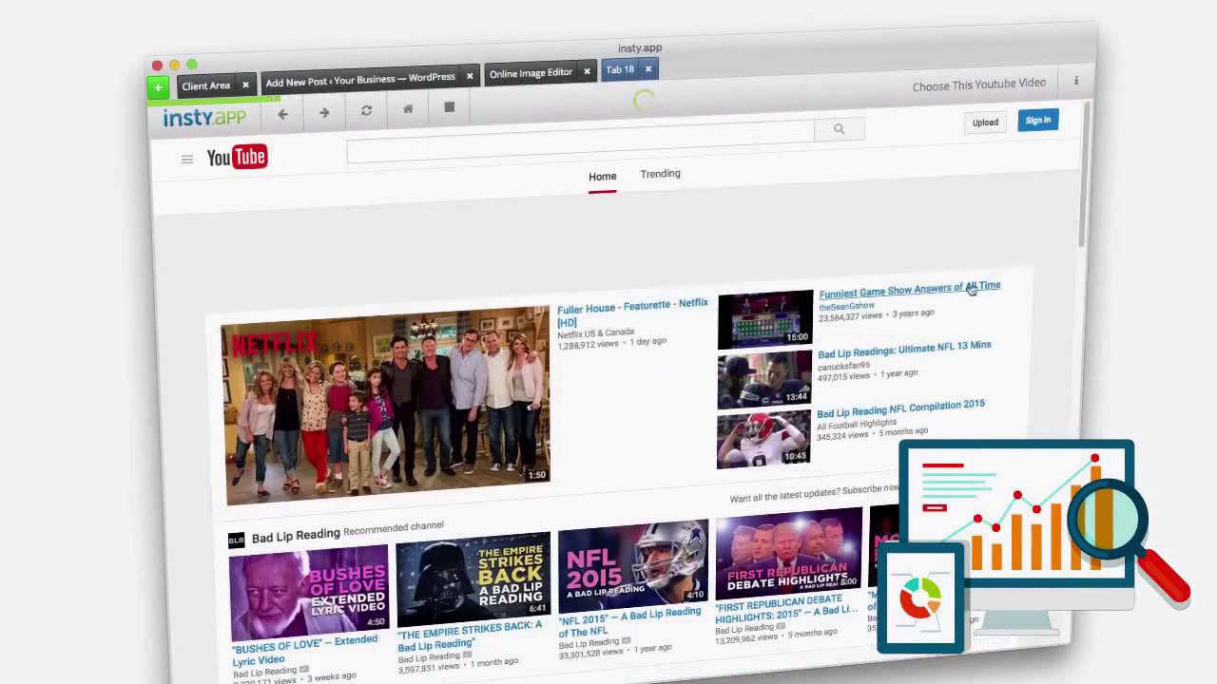Screen dimensions: 1217x684
Task: Visit theSeanGshow channel link
Action: coord(846,306)
